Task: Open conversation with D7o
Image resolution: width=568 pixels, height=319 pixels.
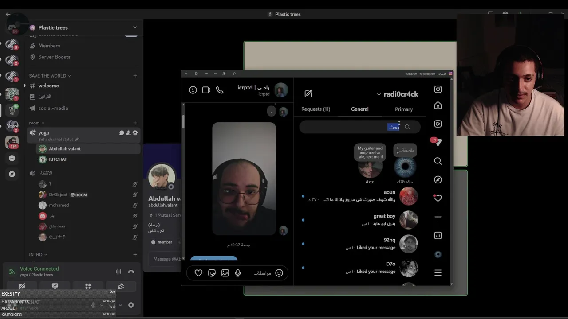Action: [359, 268]
